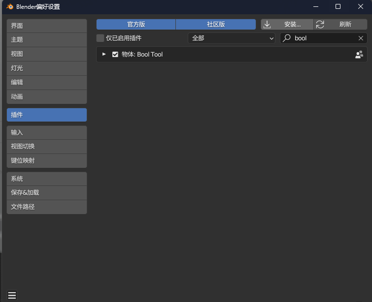
Task: Disable the Bool Tool add-on checkbox
Action: tap(115, 55)
